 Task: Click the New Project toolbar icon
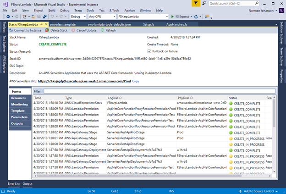coord(25,17)
